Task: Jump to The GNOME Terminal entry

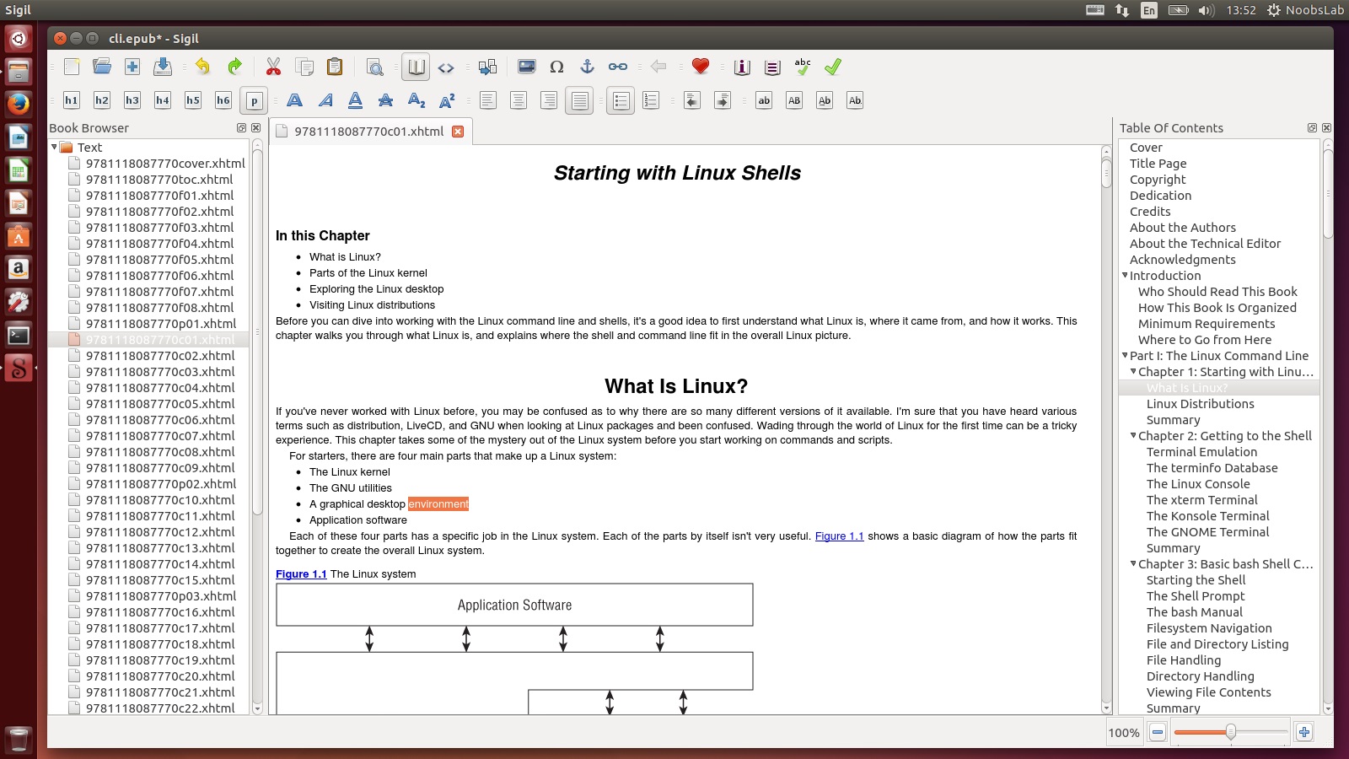Action: point(1207,532)
